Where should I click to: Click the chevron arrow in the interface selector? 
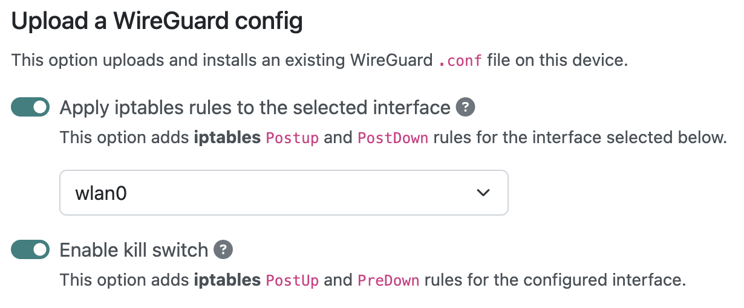[483, 193]
